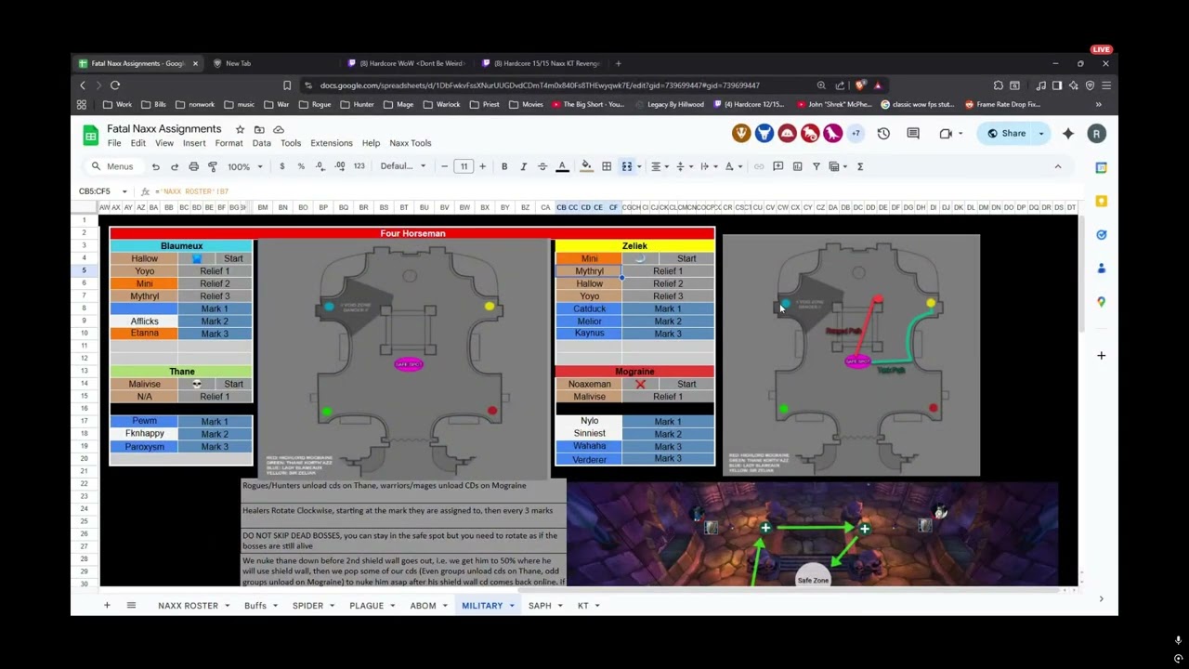This screenshot has width=1189, height=669.
Task: Decrease font size with minus button
Action: pyautogui.click(x=444, y=166)
